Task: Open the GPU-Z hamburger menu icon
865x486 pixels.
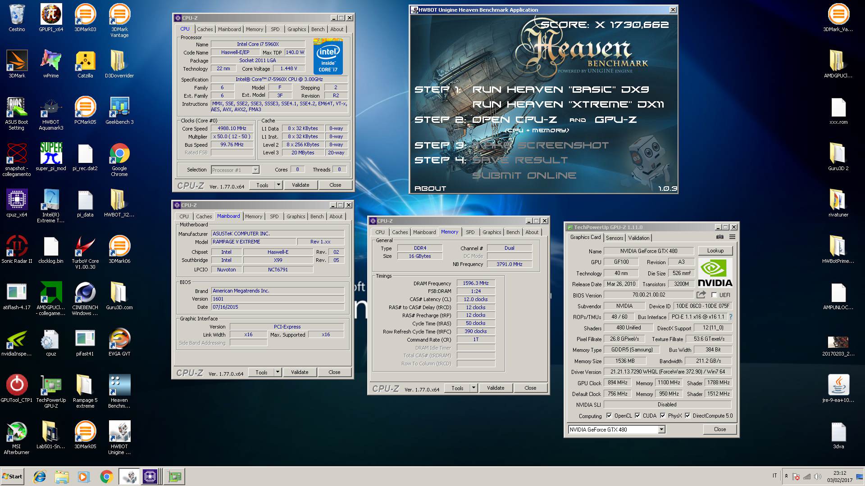Action: tap(732, 237)
